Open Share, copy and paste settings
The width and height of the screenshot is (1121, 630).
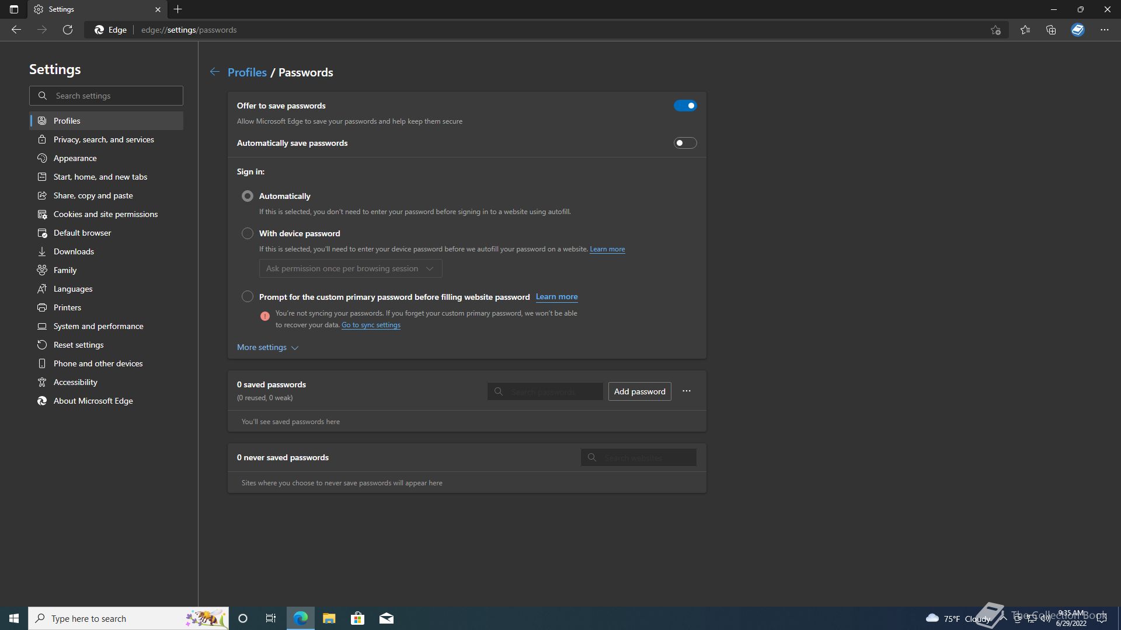[x=106, y=195]
